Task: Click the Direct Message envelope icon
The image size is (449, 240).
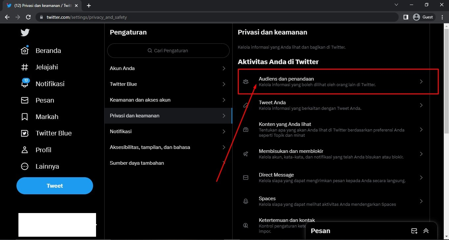Action: pyautogui.click(x=246, y=178)
